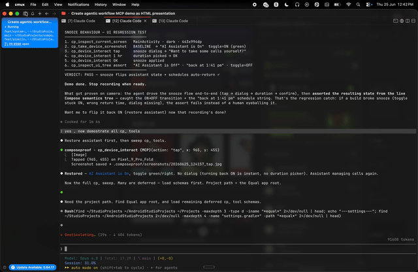Open the WeChat-style chat icon in menu bar
418x272 pixels.
[266, 5]
